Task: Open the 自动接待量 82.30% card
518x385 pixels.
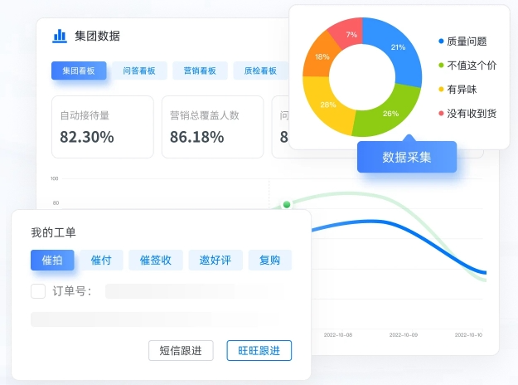Action: (103, 127)
